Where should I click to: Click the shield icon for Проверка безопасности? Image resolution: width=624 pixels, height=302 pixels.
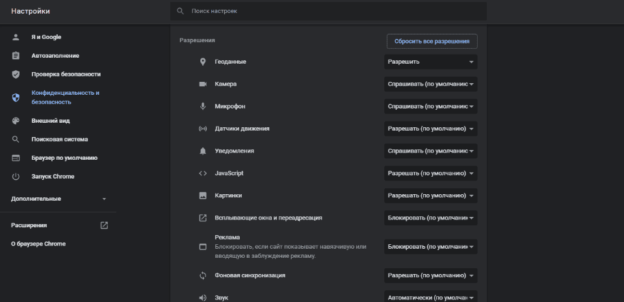point(16,74)
